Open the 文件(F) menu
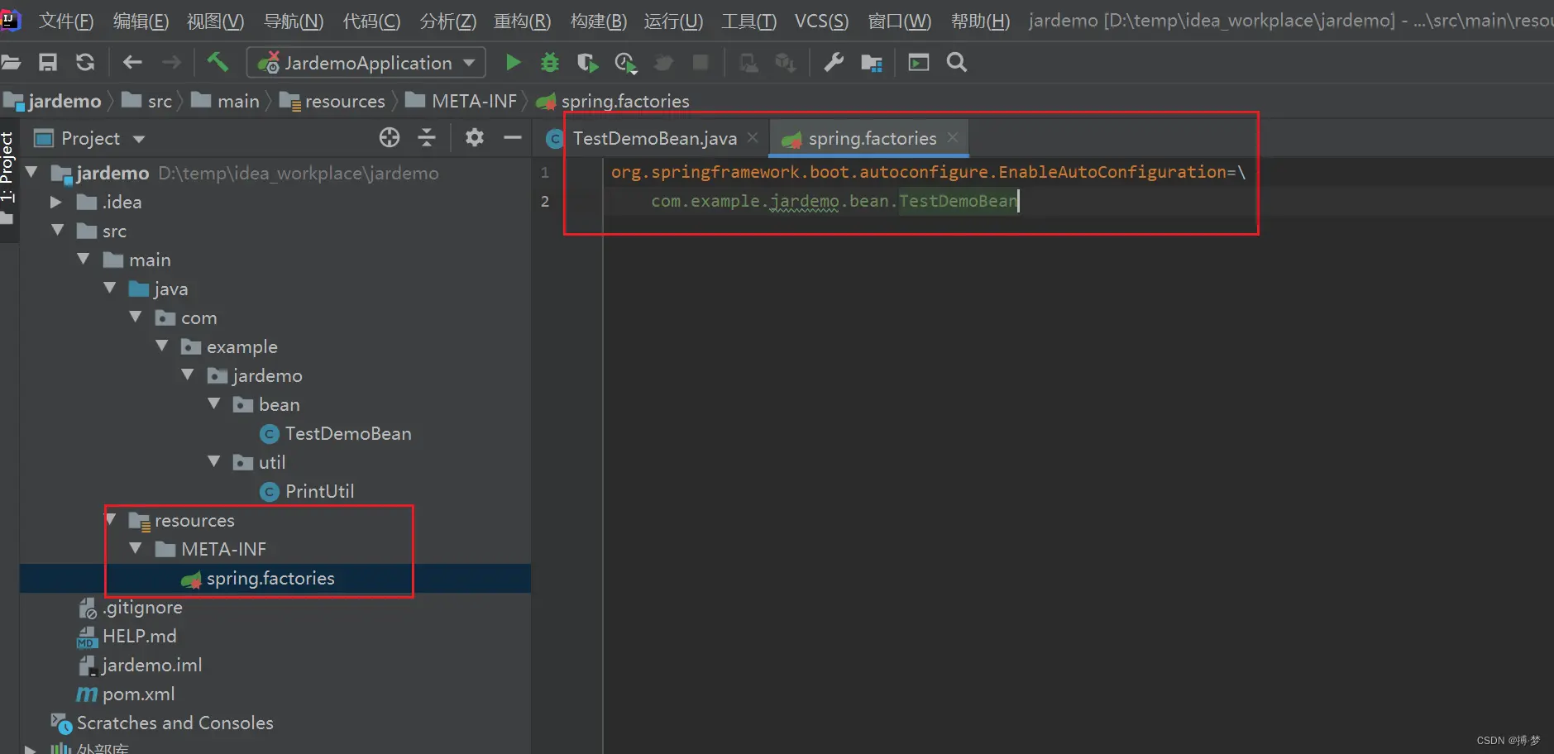 (x=66, y=21)
